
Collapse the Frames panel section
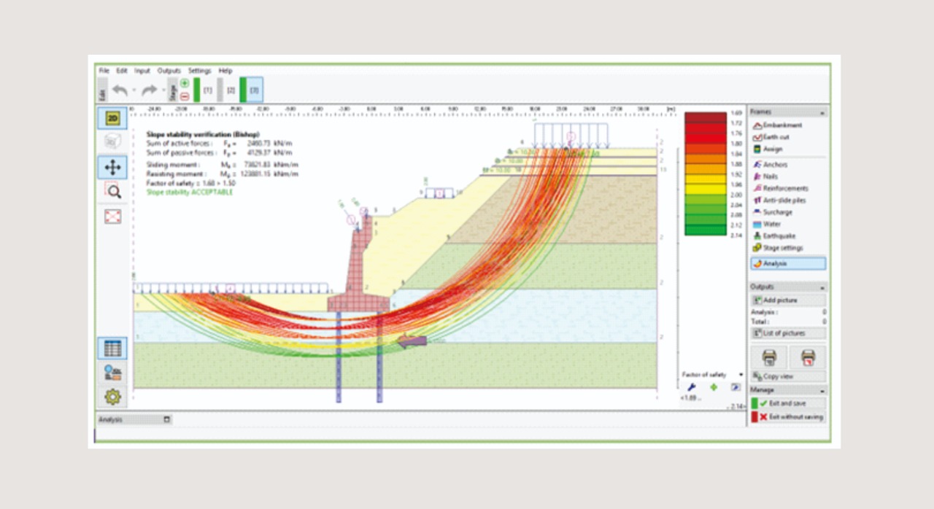(823, 112)
